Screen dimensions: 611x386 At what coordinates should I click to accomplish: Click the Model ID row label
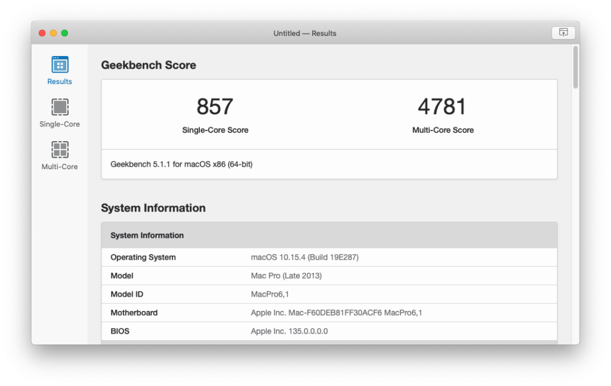click(x=127, y=294)
